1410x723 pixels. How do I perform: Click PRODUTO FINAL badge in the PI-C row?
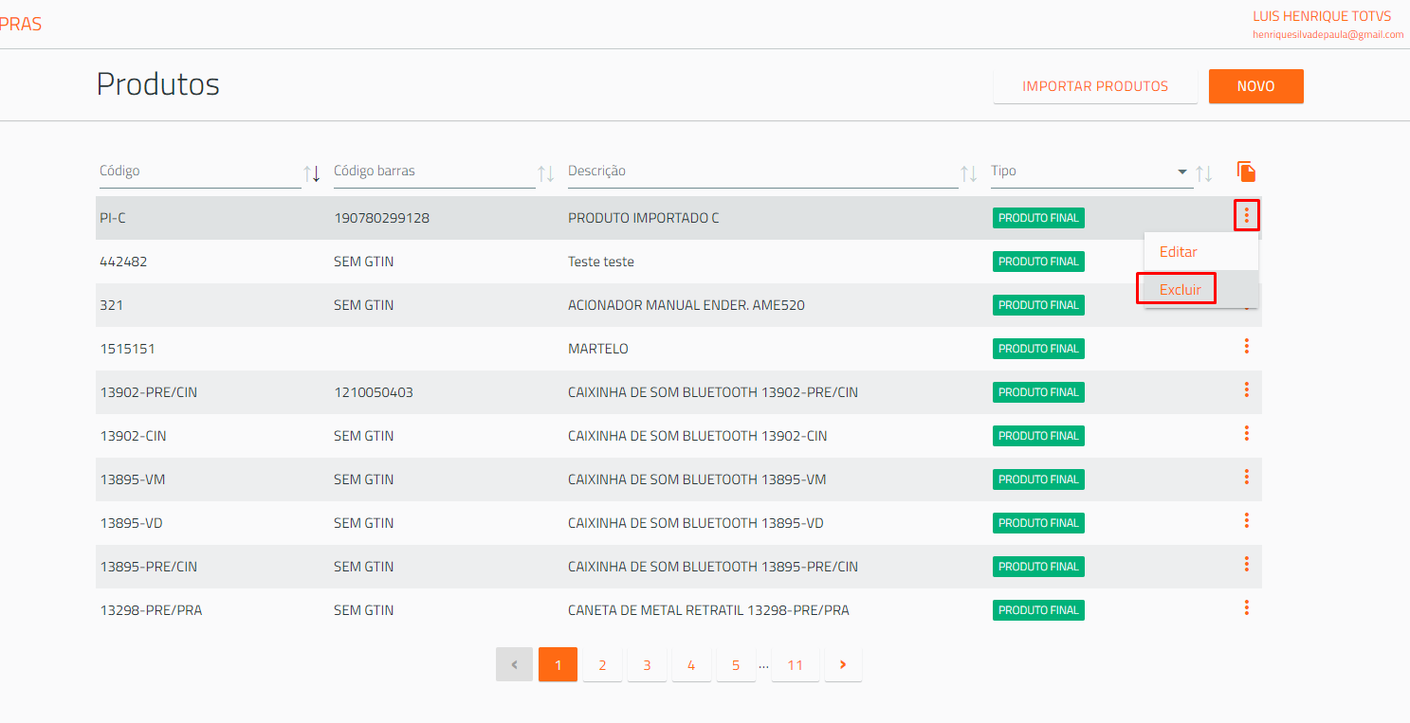coord(1038,218)
